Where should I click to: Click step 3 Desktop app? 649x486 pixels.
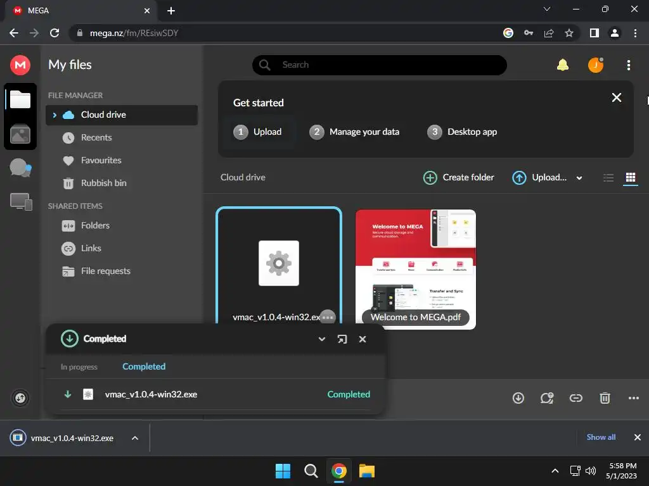(462, 132)
